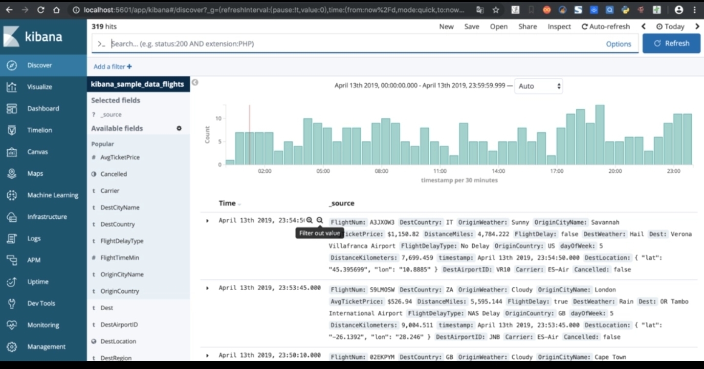704x369 pixels.
Task: Open the Today time picker
Action: pos(670,26)
